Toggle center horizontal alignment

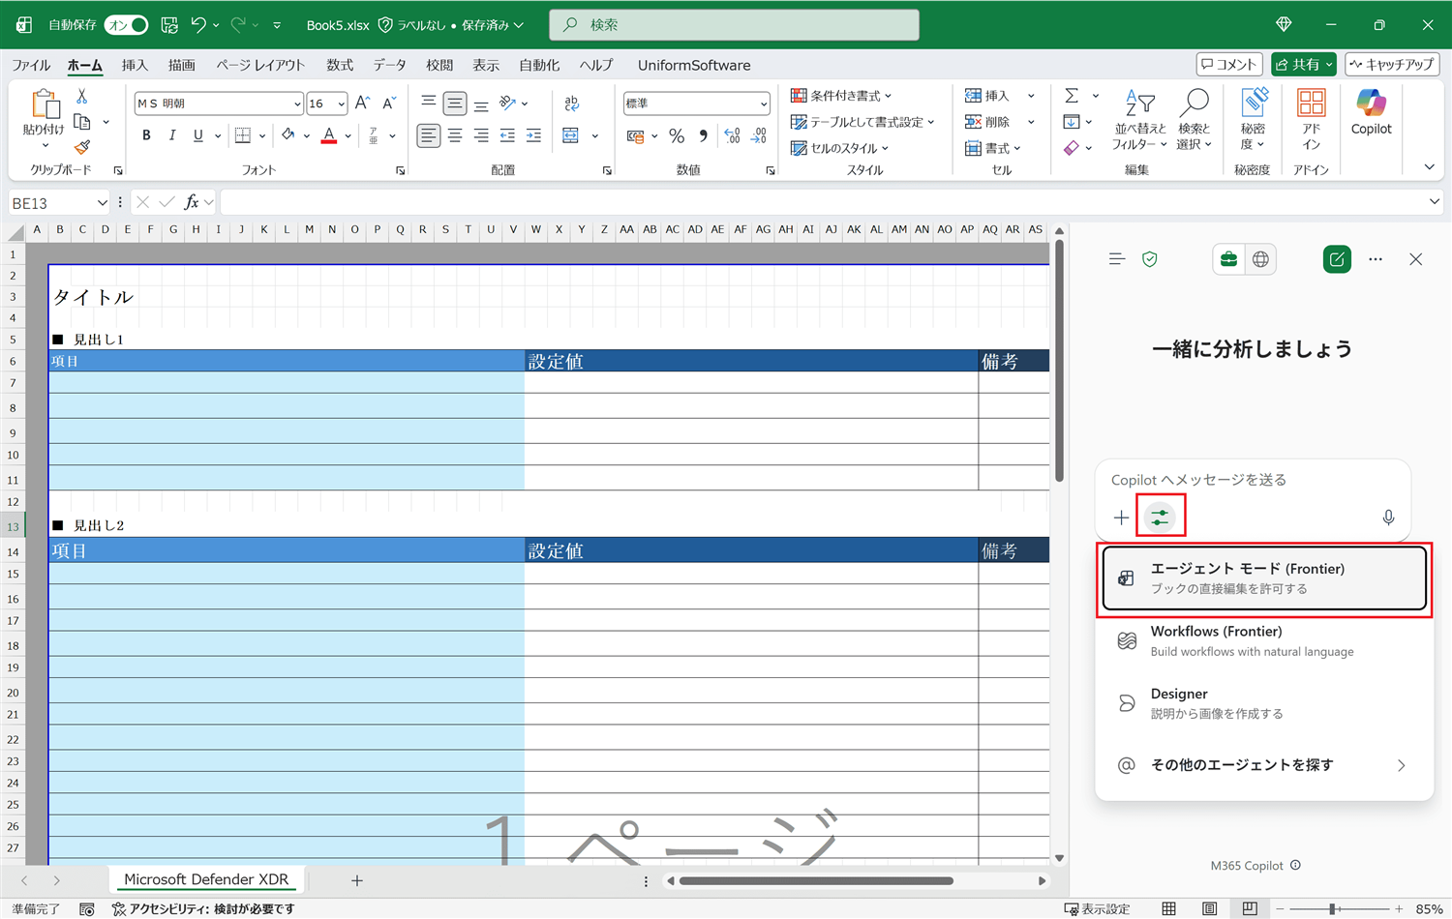(x=455, y=136)
